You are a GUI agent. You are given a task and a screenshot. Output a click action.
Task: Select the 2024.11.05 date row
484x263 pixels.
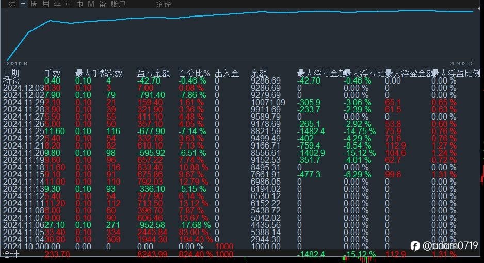pos(24,232)
